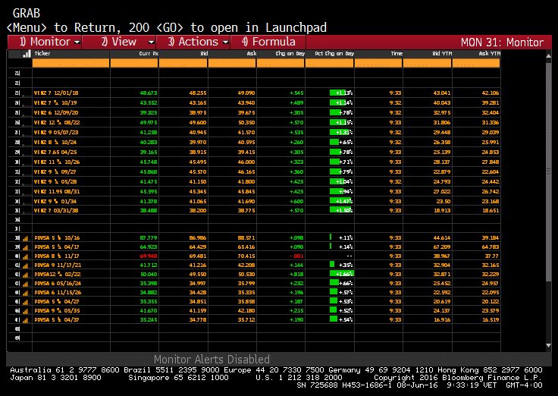
Task: Open chart icon for PDVSA 6 11/15/26 row
Action: 25,293
